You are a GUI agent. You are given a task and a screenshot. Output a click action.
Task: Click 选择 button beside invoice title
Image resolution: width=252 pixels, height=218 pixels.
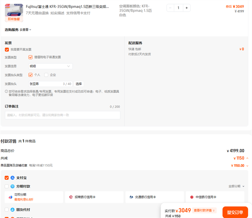click(79, 84)
